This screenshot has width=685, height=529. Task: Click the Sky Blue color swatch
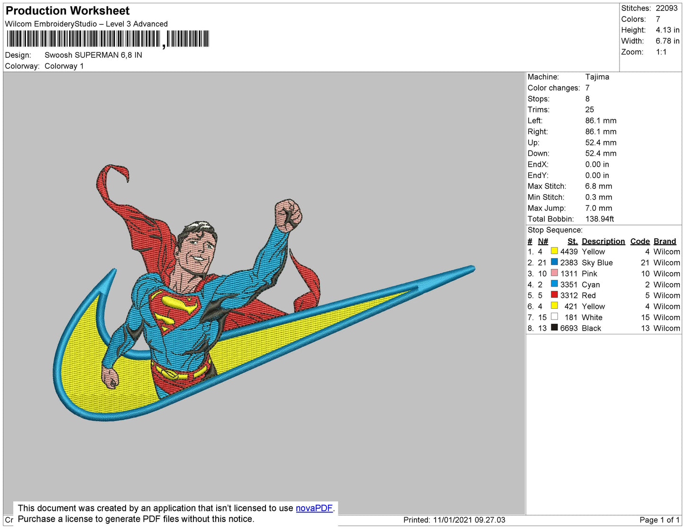coord(554,262)
